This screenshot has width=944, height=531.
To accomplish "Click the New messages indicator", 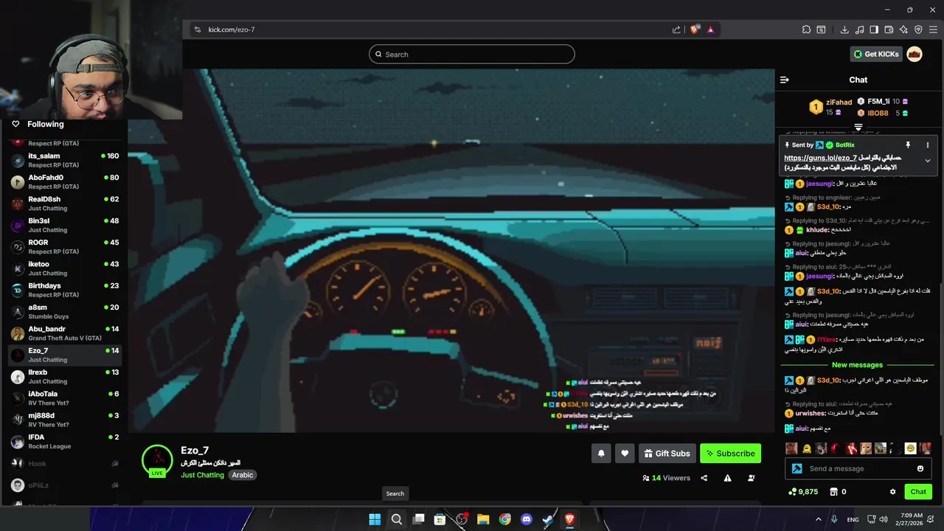I will click(x=857, y=365).
